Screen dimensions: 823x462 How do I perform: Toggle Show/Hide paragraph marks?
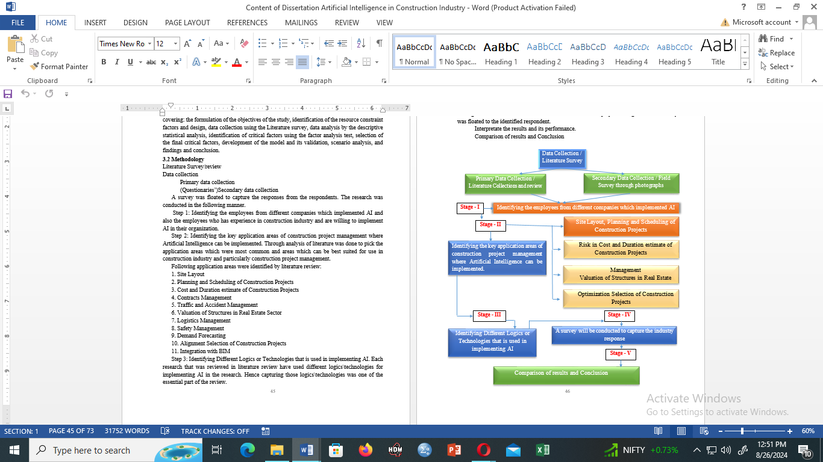coord(379,43)
